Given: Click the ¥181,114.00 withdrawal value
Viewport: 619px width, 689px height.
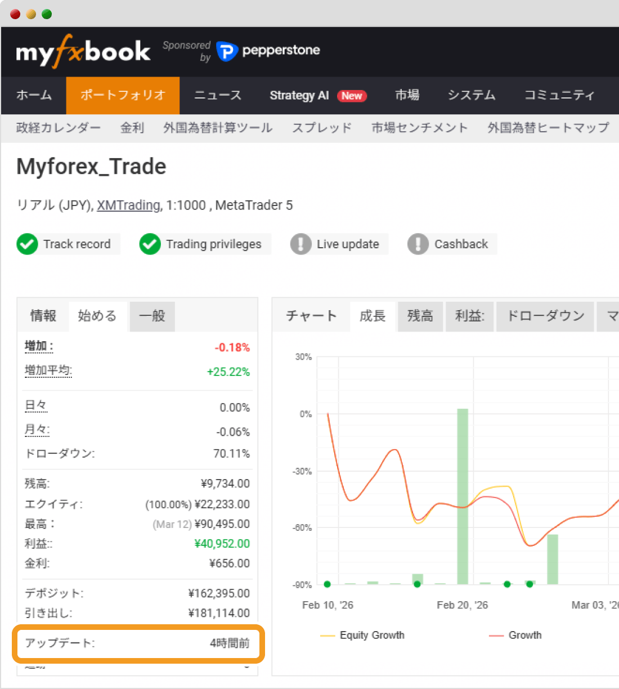Looking at the screenshot, I should pos(219,613).
